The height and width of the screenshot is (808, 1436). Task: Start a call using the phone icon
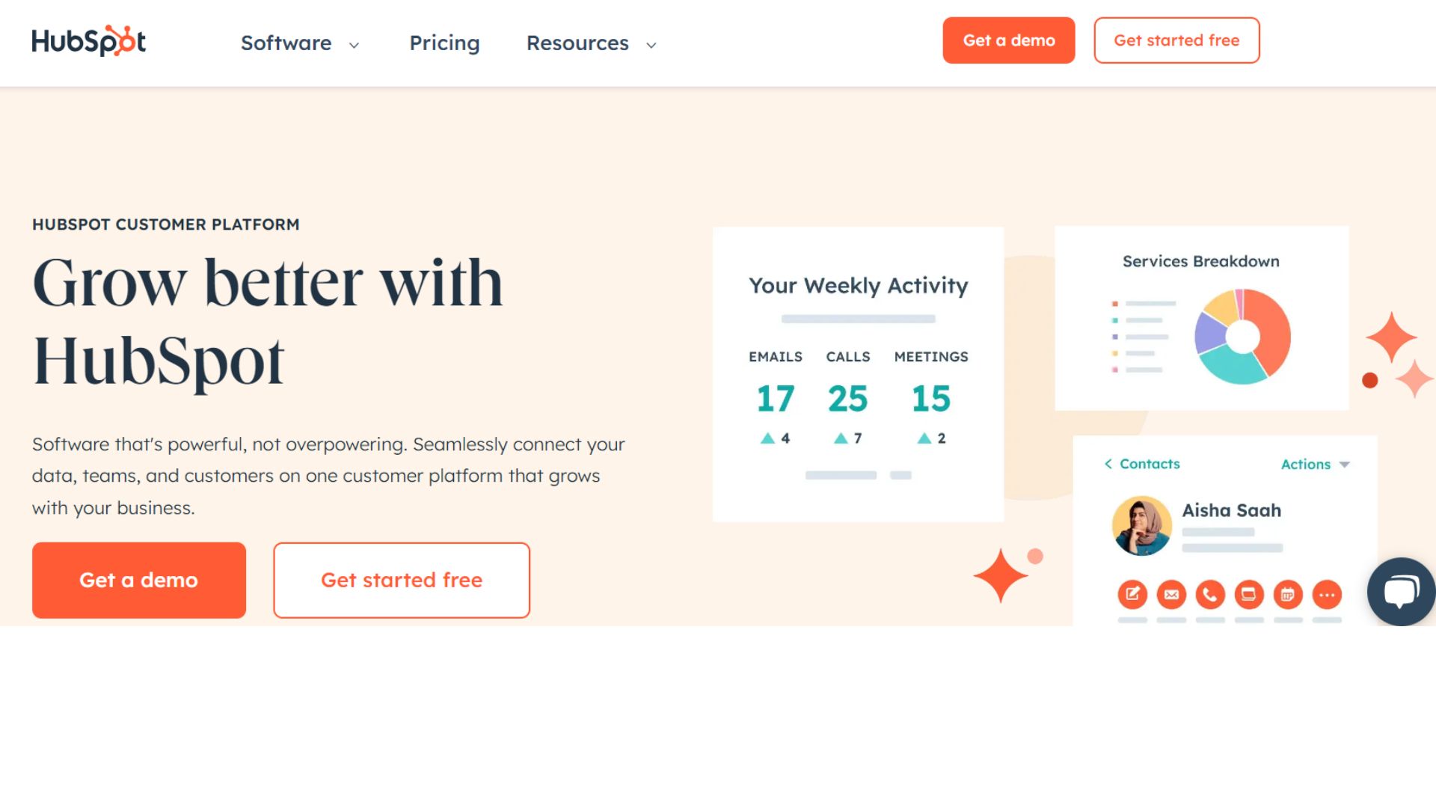point(1210,595)
